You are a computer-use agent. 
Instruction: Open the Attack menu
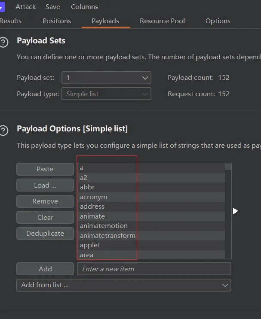[25, 7]
